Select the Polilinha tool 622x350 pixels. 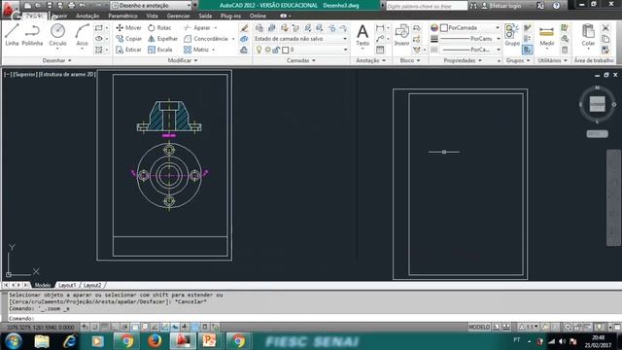tap(32, 35)
